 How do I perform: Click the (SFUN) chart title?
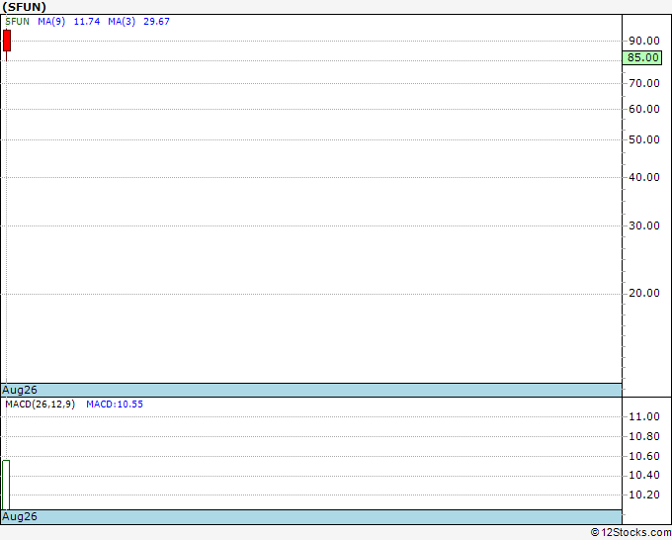tap(24, 7)
